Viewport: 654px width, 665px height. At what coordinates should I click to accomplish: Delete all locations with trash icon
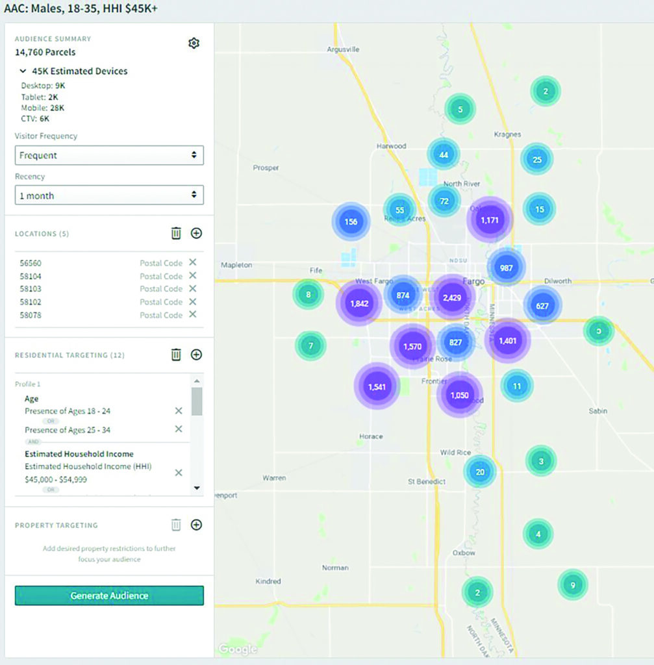pyautogui.click(x=176, y=233)
